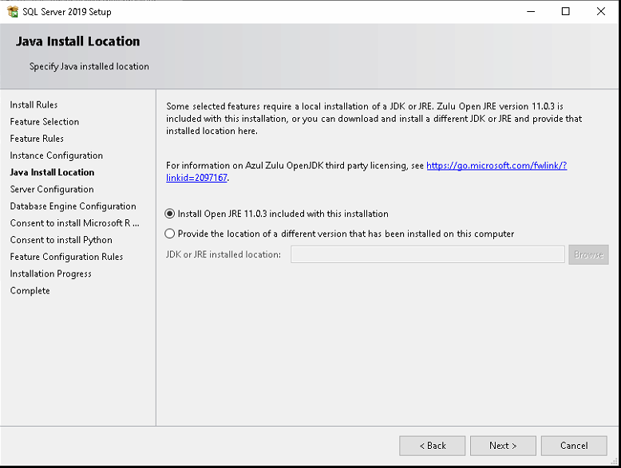Image resolution: width=621 pixels, height=468 pixels.
Task: Select Installation Progress step
Action: tap(51, 273)
